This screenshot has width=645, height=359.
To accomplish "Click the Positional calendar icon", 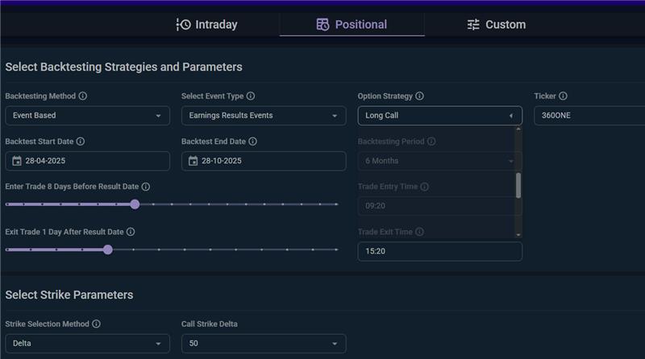I will tap(322, 25).
